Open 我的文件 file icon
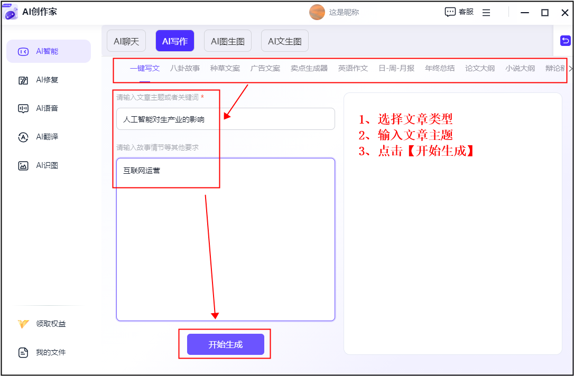 [23, 353]
